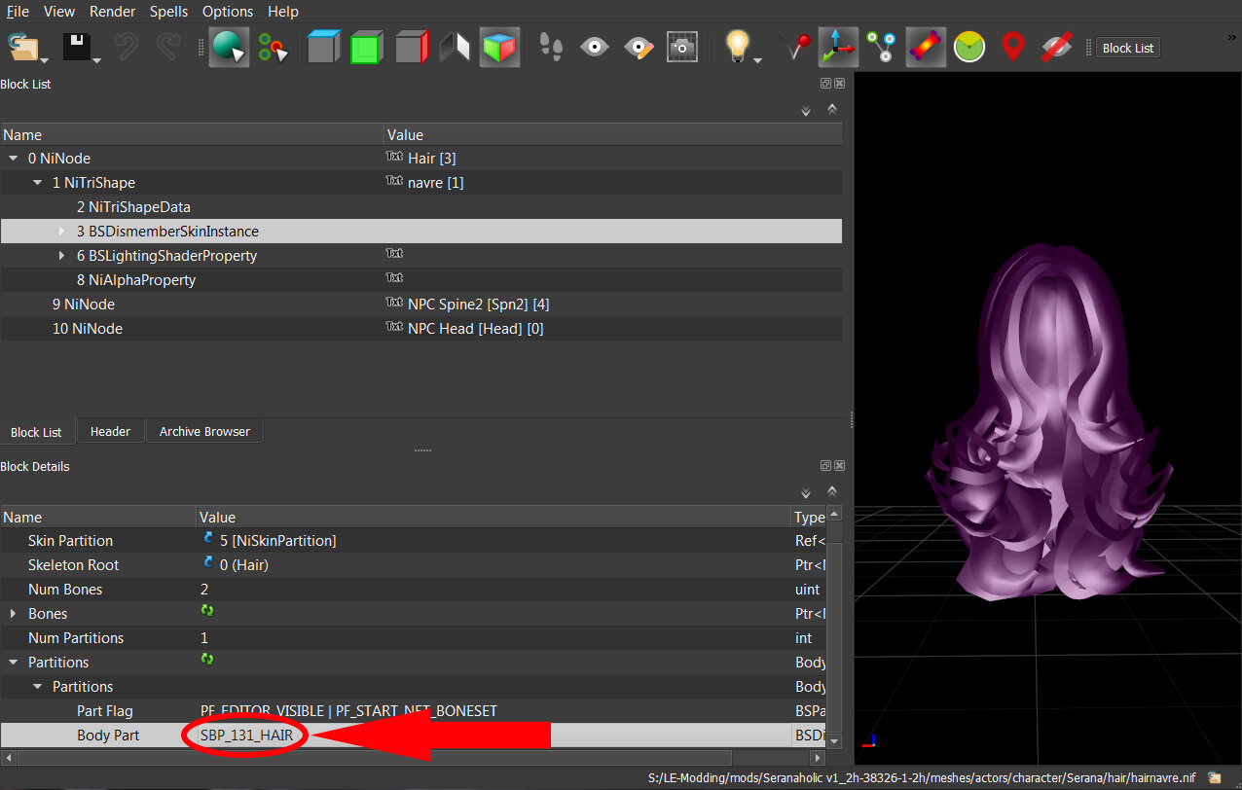Image resolution: width=1242 pixels, height=790 pixels.
Task: Open the File menu
Action: pyautogui.click(x=18, y=12)
